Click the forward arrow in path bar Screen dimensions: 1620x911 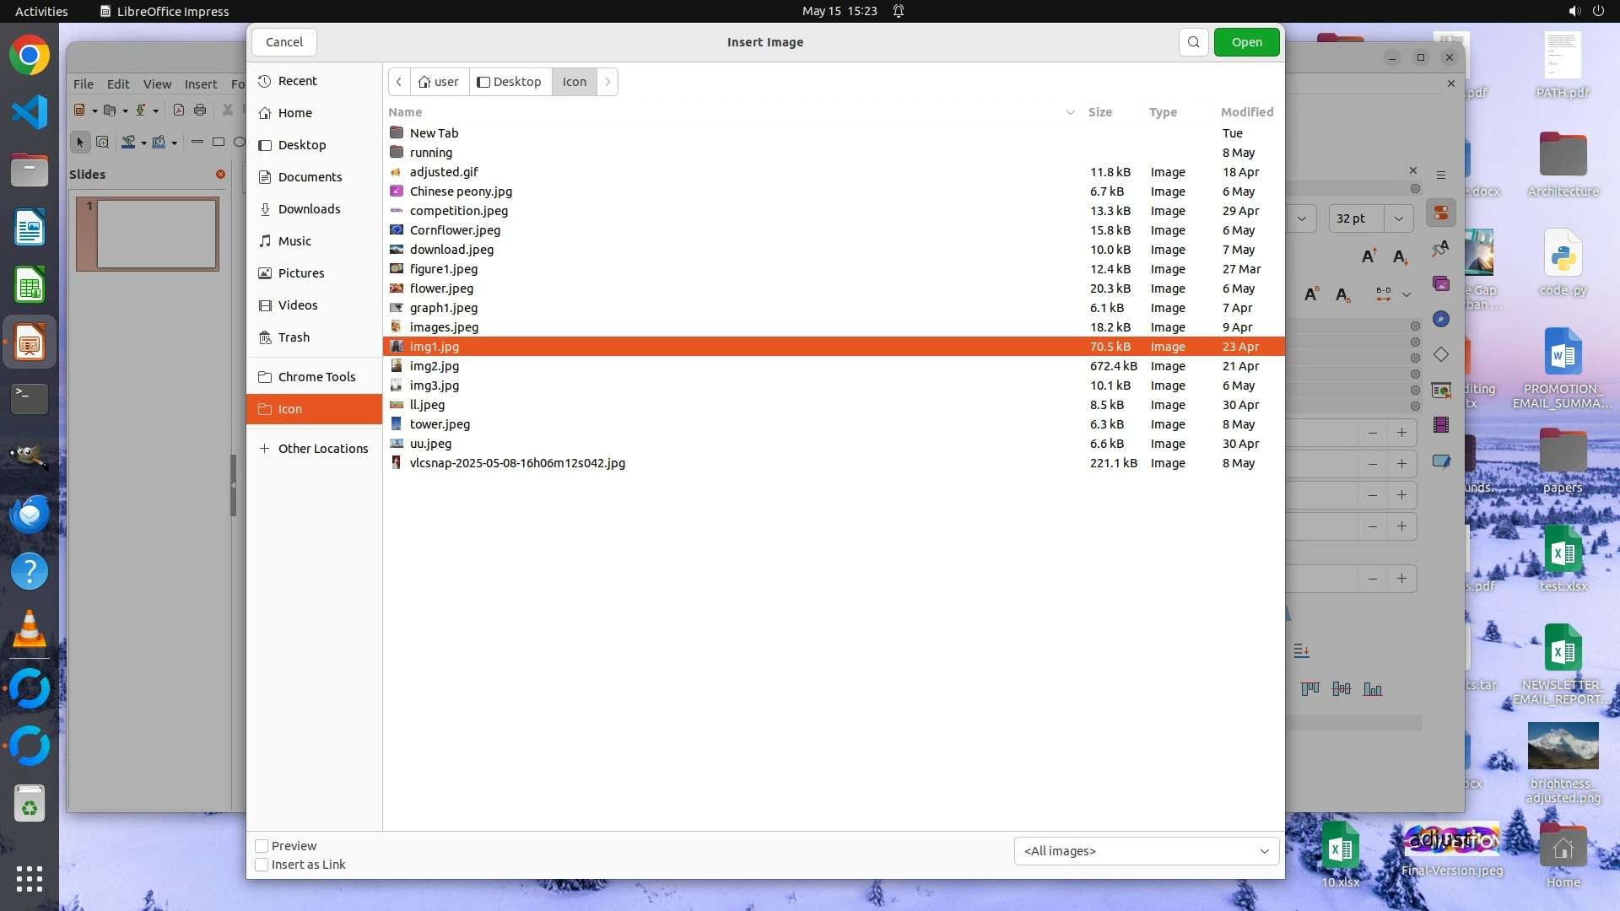point(607,82)
